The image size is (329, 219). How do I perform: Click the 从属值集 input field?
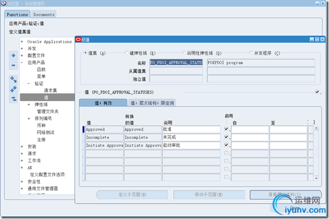(x=176, y=71)
